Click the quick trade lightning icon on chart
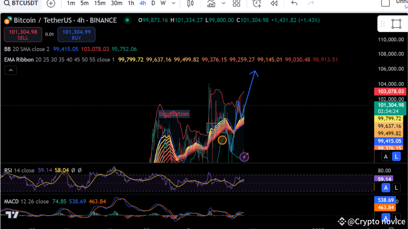This screenshot has height=229, width=408. (244, 156)
